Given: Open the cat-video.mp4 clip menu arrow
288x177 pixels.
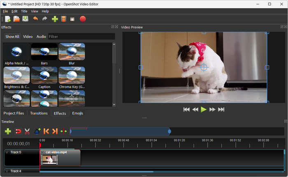Looking at the screenshot, I should (x=42, y=152).
